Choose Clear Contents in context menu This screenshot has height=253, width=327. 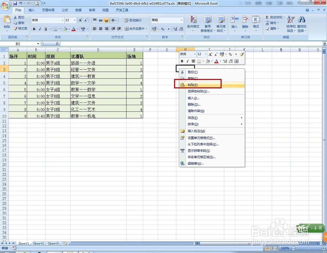point(212,111)
